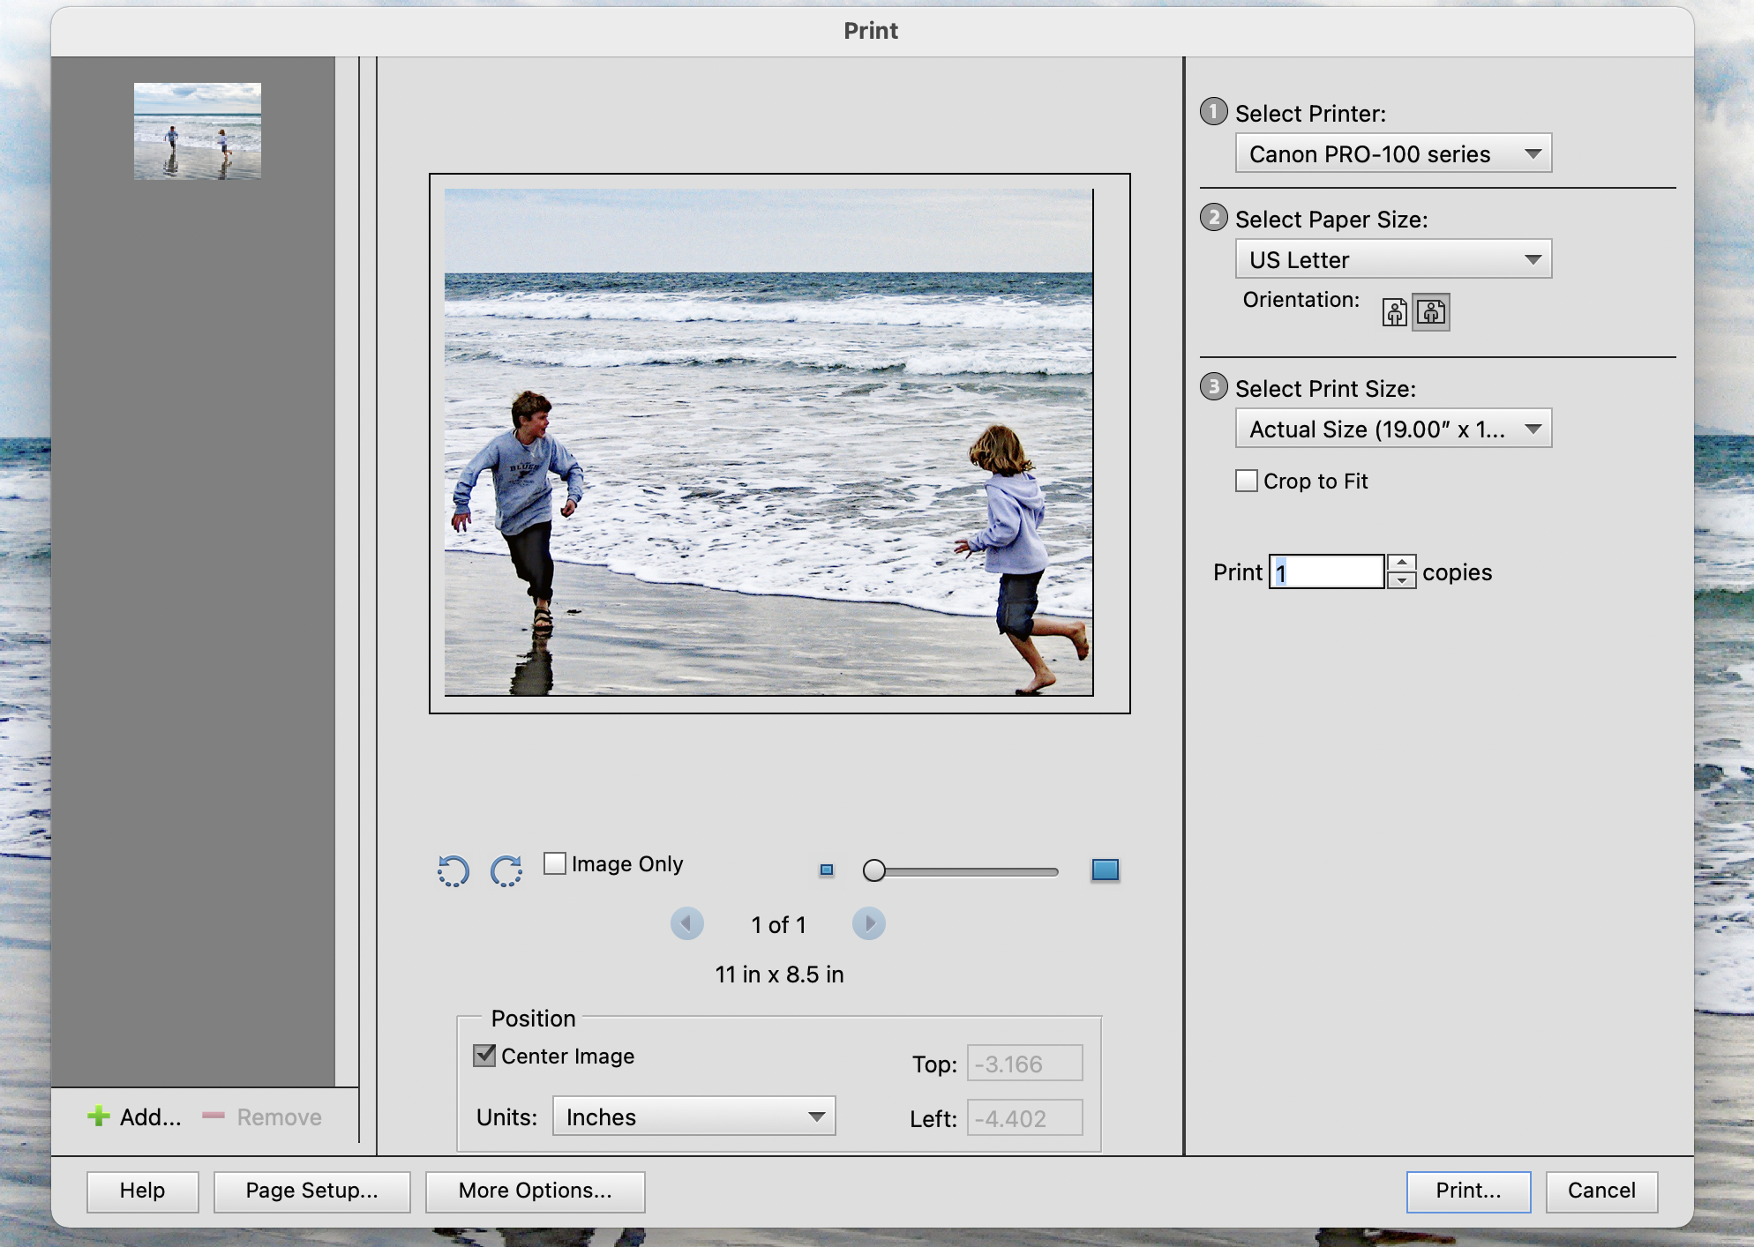Image resolution: width=1754 pixels, height=1247 pixels.
Task: Select the beach photo thumbnail in sidebar
Action: click(198, 131)
